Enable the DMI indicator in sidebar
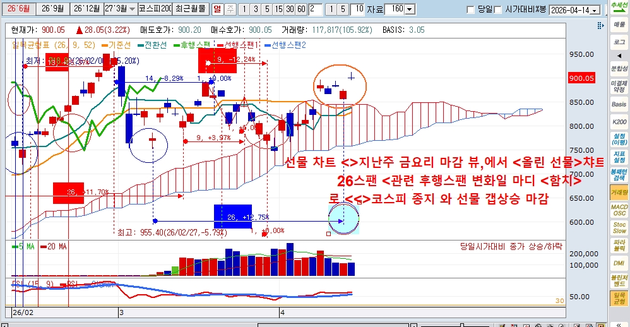The image size is (630, 327). click(619, 263)
